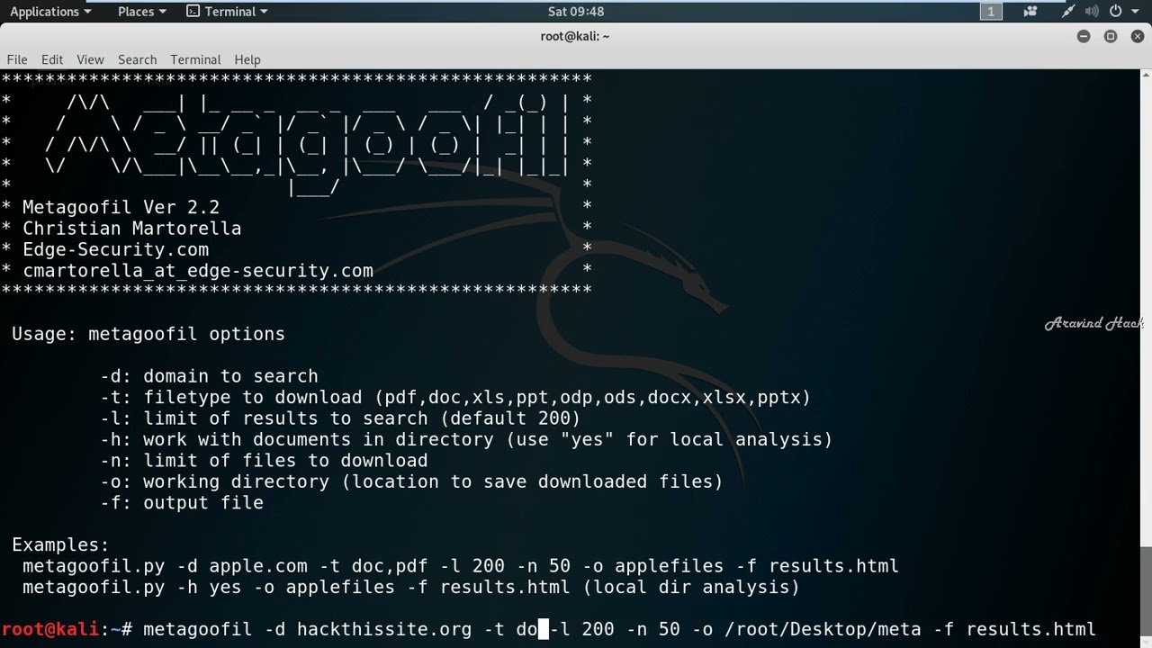Click the terminal vertical scrollbar
The height and width of the screenshot is (648, 1152).
(x=1147, y=358)
